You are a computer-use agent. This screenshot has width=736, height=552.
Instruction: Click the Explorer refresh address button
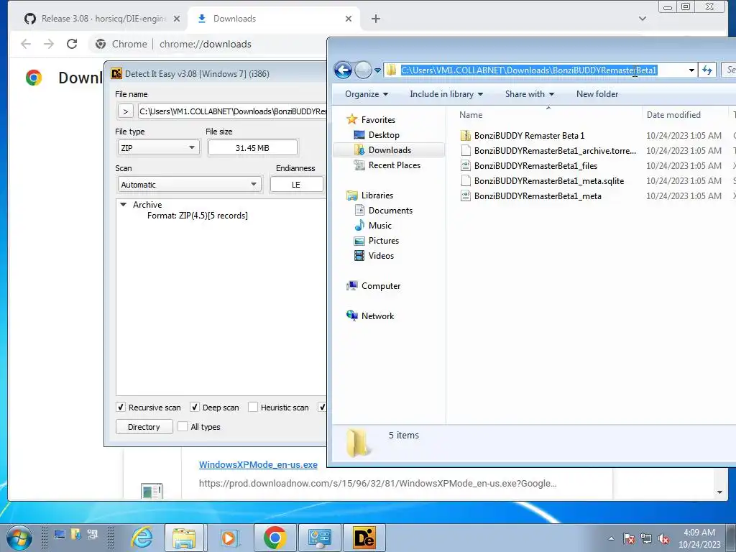pyautogui.click(x=707, y=70)
